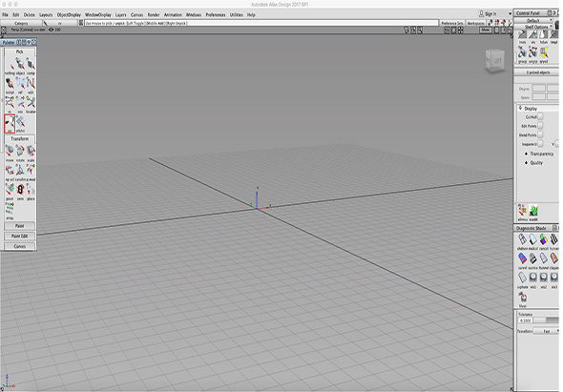The width and height of the screenshot is (563, 392).
Task: Open the Layouts menu
Action: [46, 14]
